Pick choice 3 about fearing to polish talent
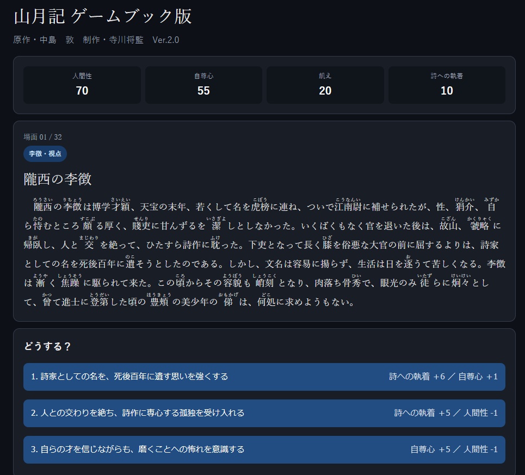The width and height of the screenshot is (525, 475). (264, 449)
